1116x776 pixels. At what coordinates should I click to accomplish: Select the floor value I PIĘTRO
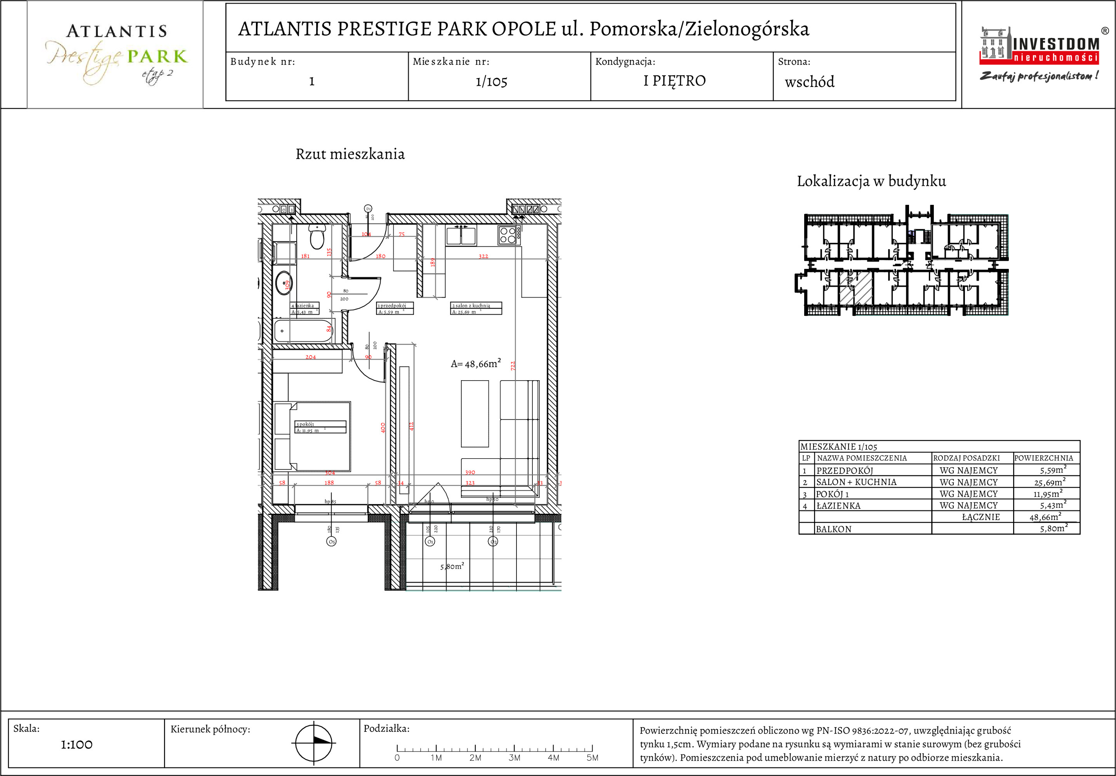[x=674, y=81]
